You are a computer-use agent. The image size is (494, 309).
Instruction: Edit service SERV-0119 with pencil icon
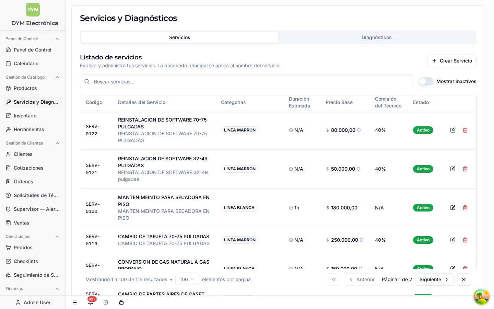tap(453, 240)
